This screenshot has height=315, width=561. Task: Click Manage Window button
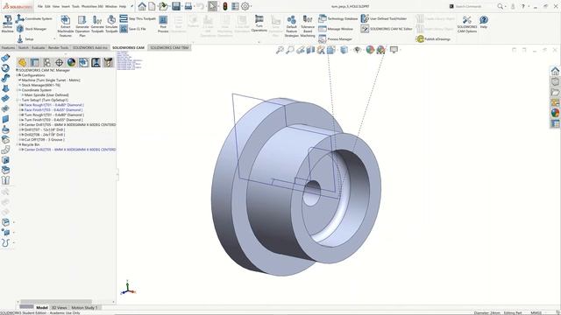(x=336, y=29)
